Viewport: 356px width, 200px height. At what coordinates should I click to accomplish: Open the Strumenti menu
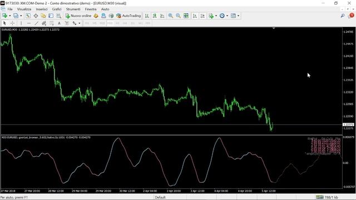coord(73,9)
